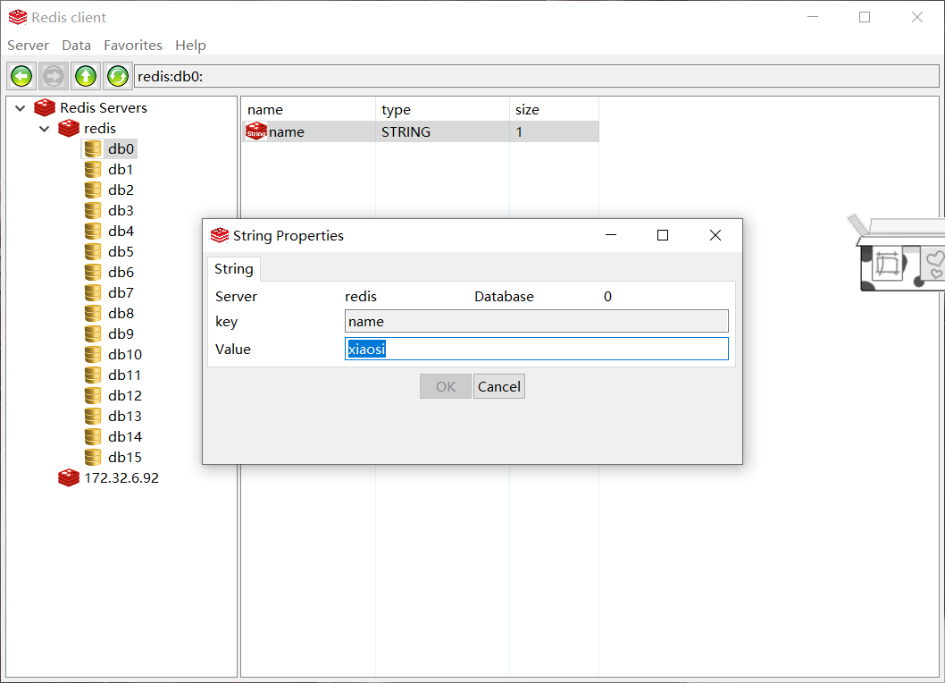
Task: Click the name key cell text
Action: [x=287, y=131]
